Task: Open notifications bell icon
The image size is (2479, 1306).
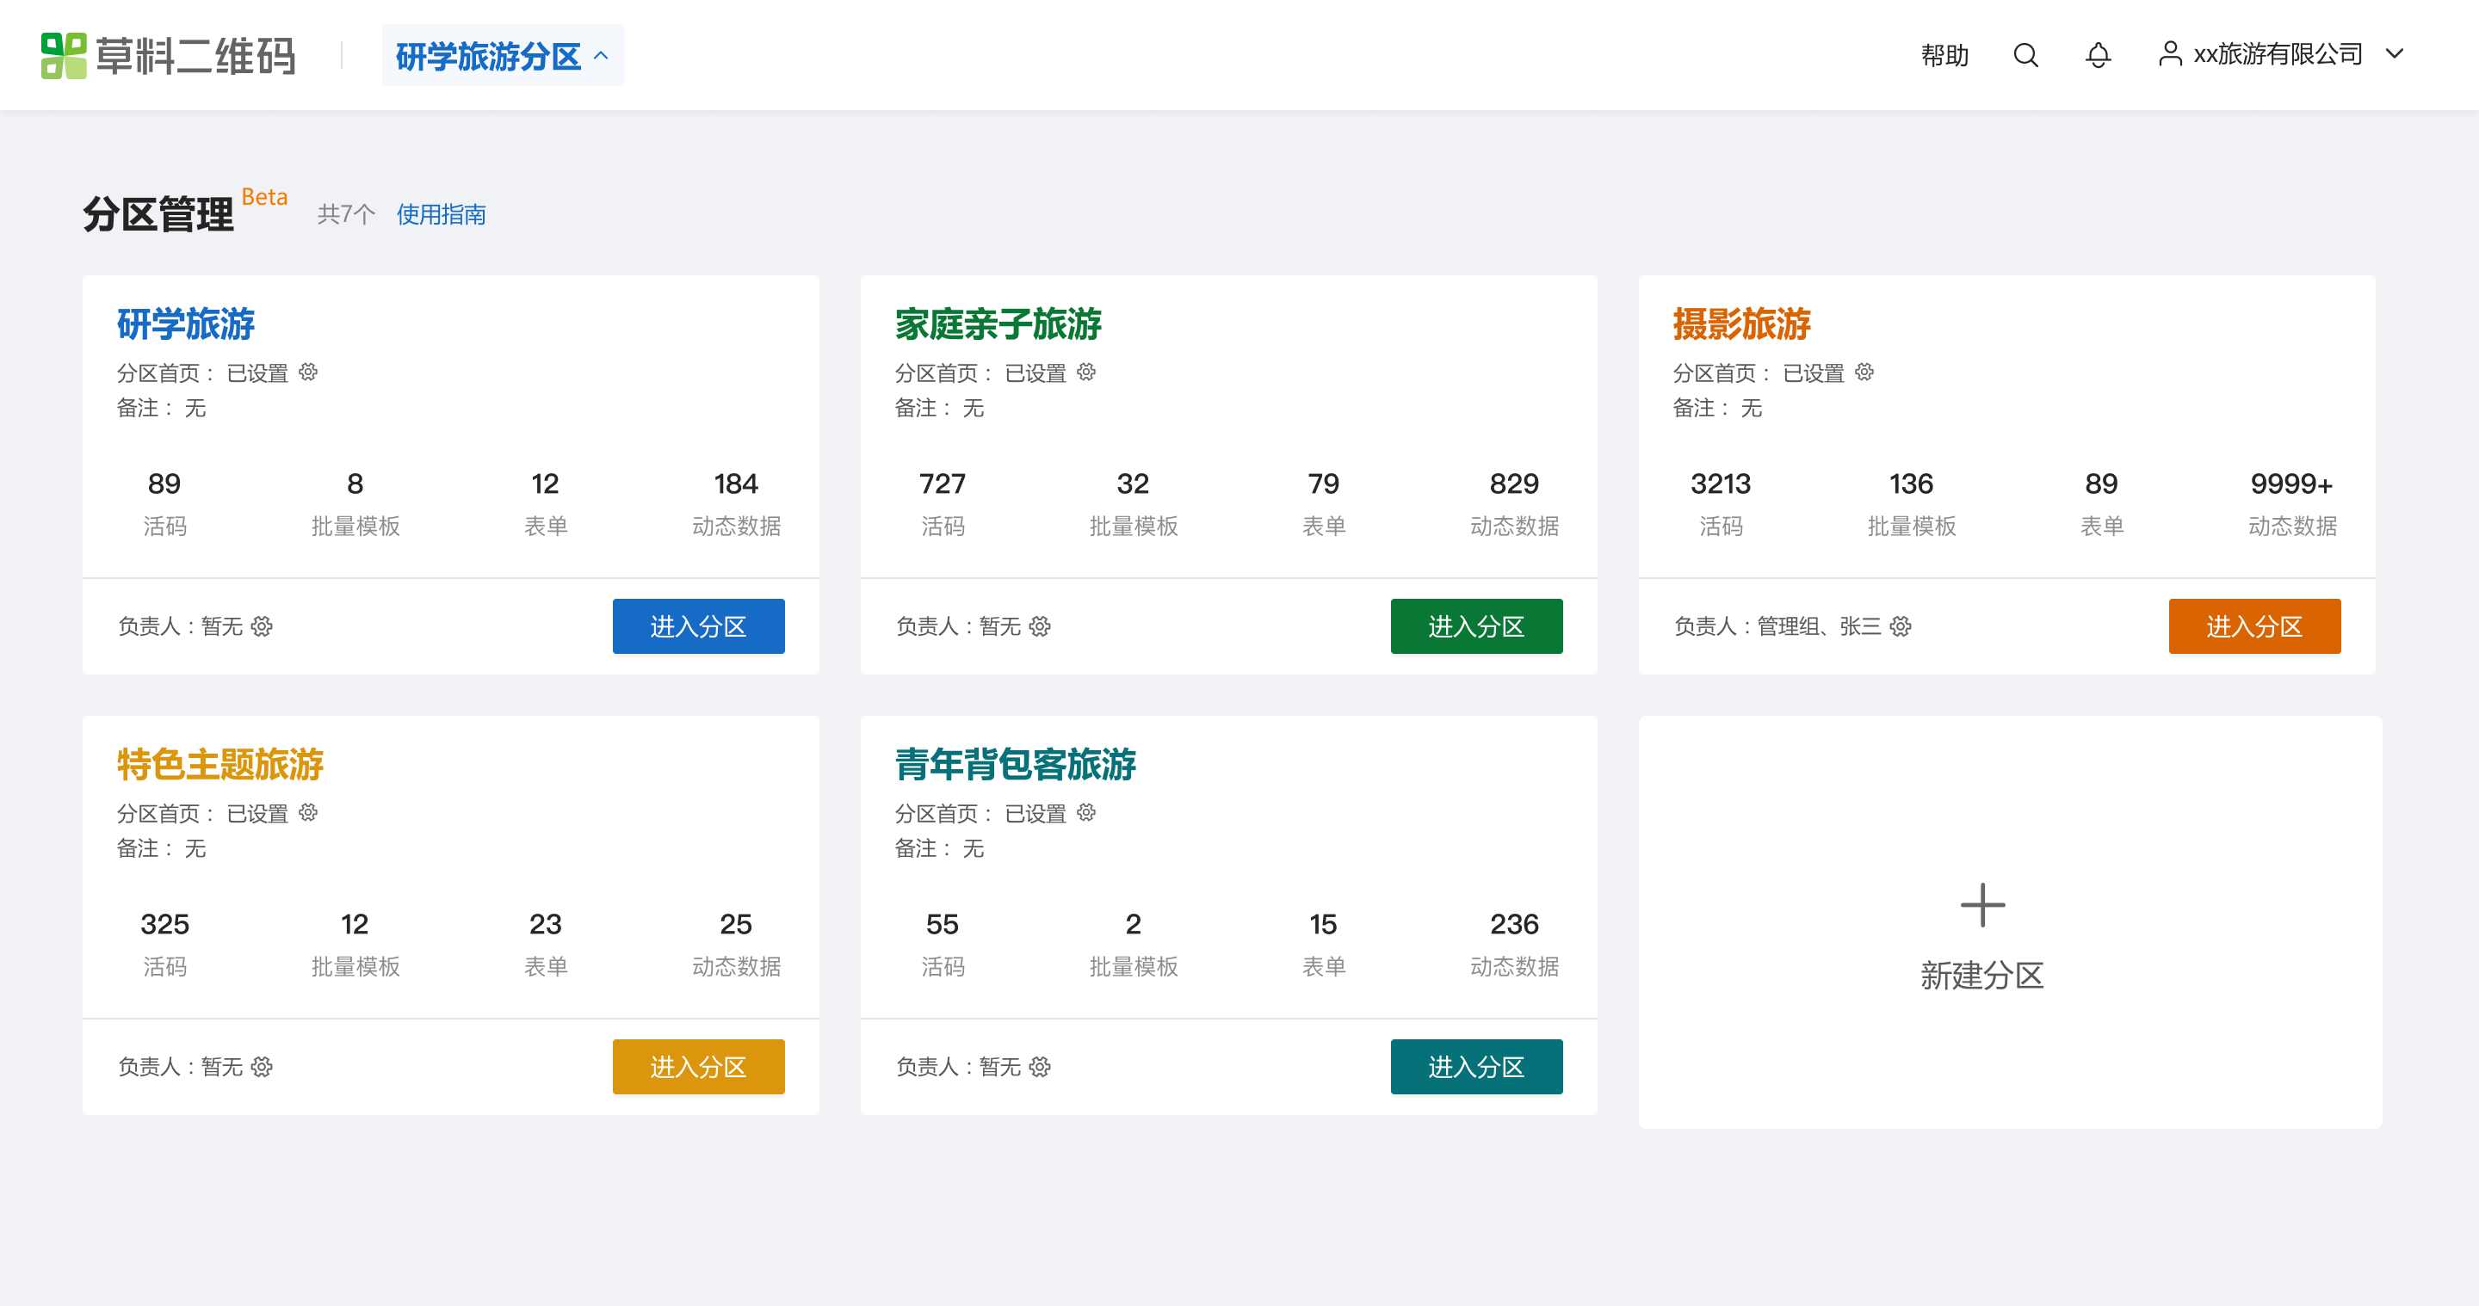Action: (2098, 55)
